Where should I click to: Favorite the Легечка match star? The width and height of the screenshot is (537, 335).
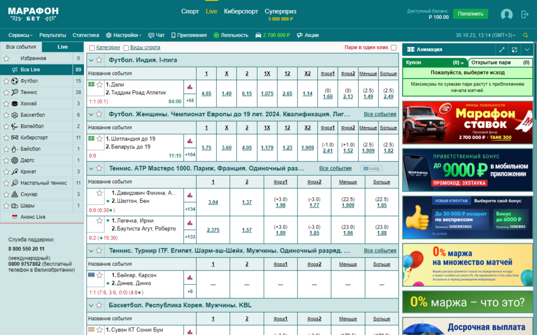[x=99, y=221]
